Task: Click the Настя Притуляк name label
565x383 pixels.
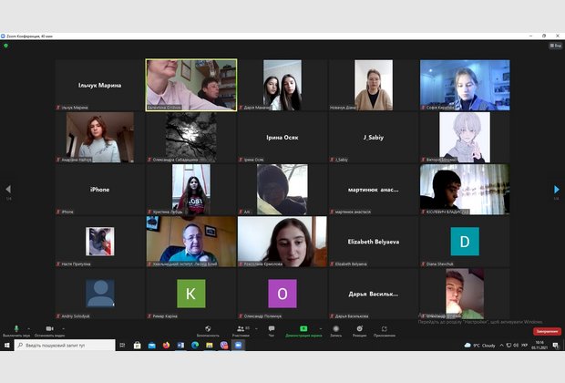Action: (76, 264)
